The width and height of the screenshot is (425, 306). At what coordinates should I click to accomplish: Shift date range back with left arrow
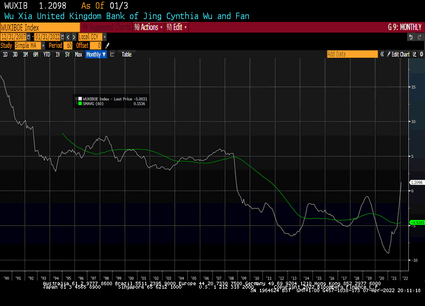(67, 36)
